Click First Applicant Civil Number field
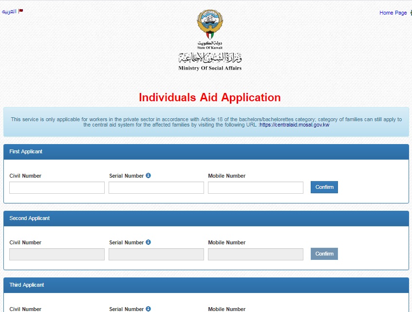This screenshot has width=412, height=312. pyautogui.click(x=57, y=188)
